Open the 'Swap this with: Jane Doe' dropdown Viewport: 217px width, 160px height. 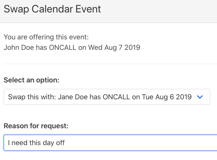(x=107, y=97)
